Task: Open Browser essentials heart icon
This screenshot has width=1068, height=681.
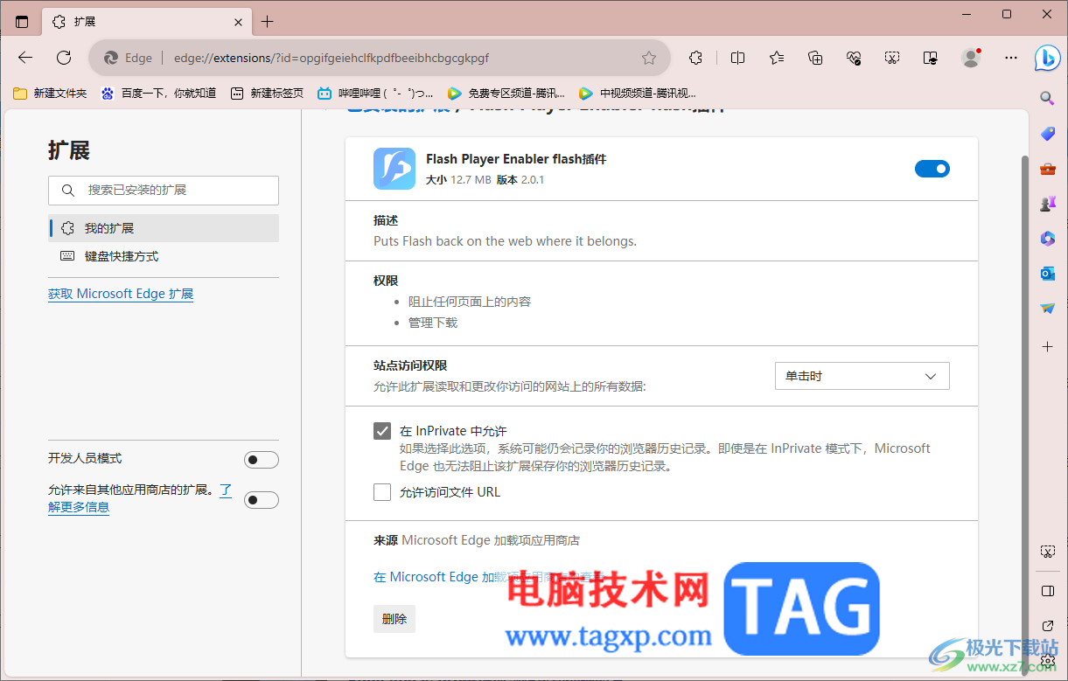Action: pyautogui.click(x=854, y=58)
